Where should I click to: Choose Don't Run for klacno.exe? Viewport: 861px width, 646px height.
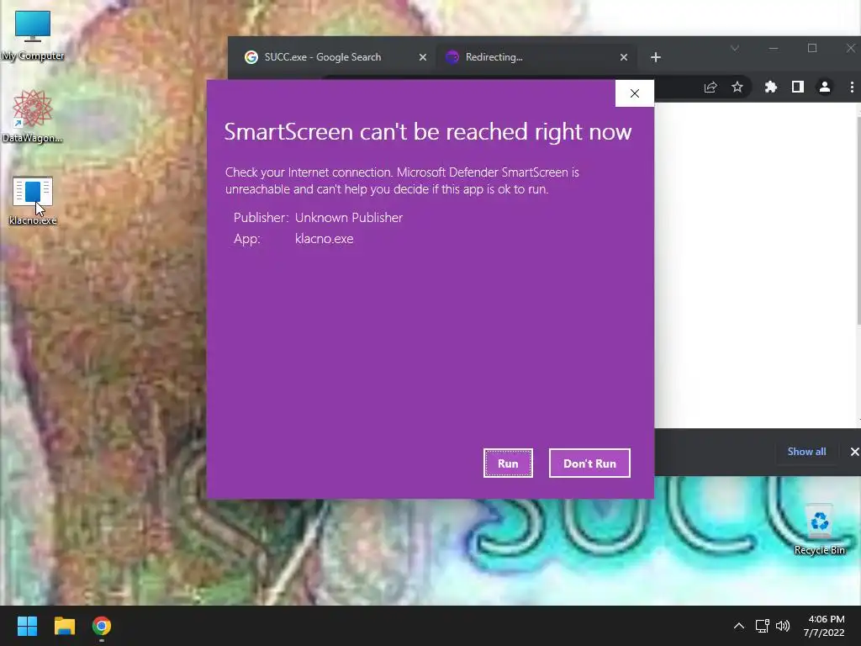tap(589, 463)
